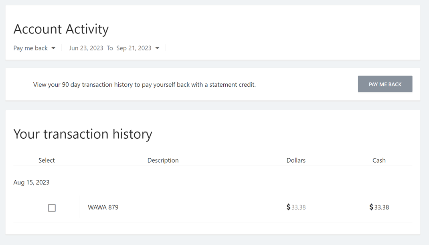Click the WAWA 879 description text
Screen dimensions: 429x245
pos(103,207)
